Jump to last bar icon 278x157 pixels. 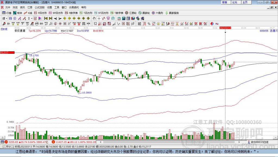coord(50,18)
